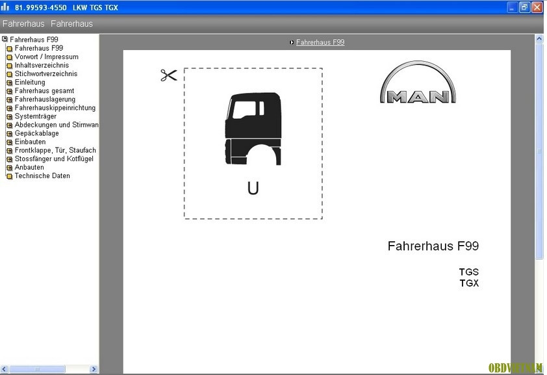Click the document pane's scroll up arrow

tap(539, 38)
